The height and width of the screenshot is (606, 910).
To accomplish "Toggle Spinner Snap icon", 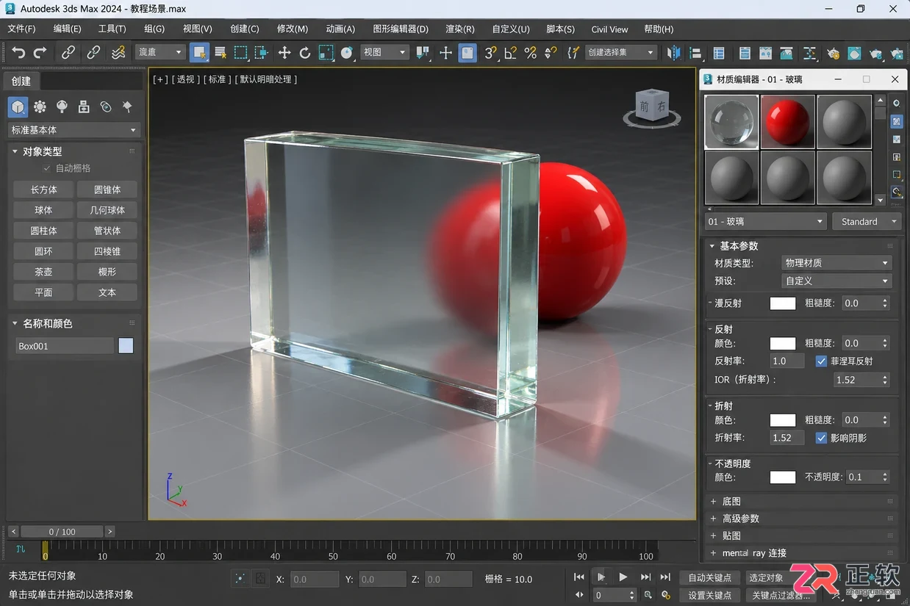I will click(x=552, y=52).
